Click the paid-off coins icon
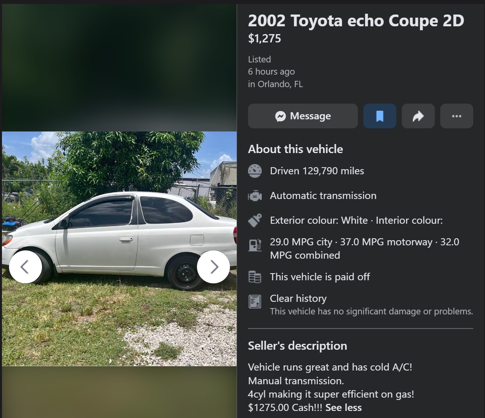The image size is (485, 418). 255,277
